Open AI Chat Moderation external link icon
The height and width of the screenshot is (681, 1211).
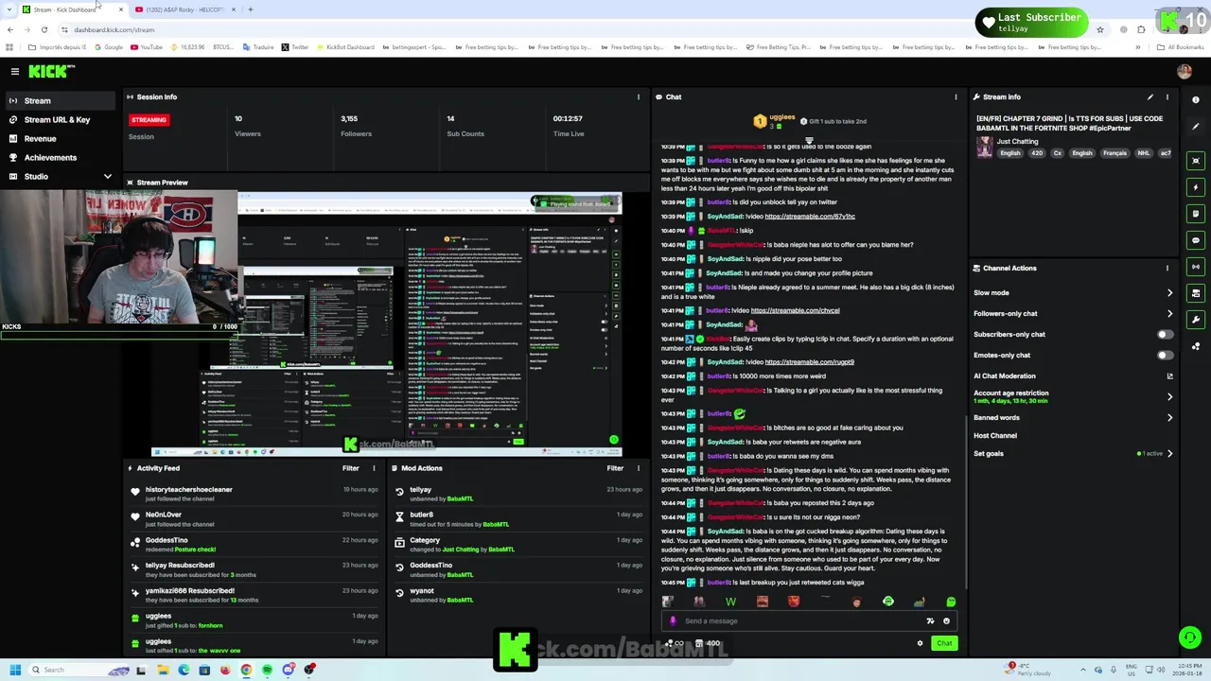(x=1170, y=376)
